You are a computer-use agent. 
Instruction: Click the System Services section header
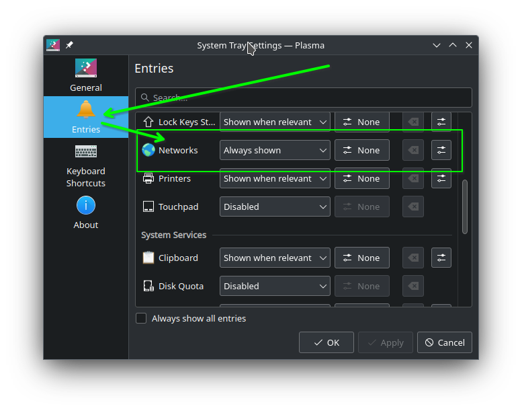pyautogui.click(x=174, y=235)
